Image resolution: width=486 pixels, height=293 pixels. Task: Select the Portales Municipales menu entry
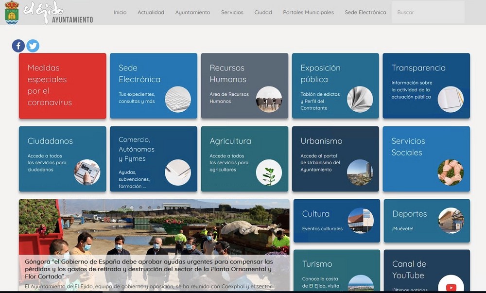[x=308, y=13]
